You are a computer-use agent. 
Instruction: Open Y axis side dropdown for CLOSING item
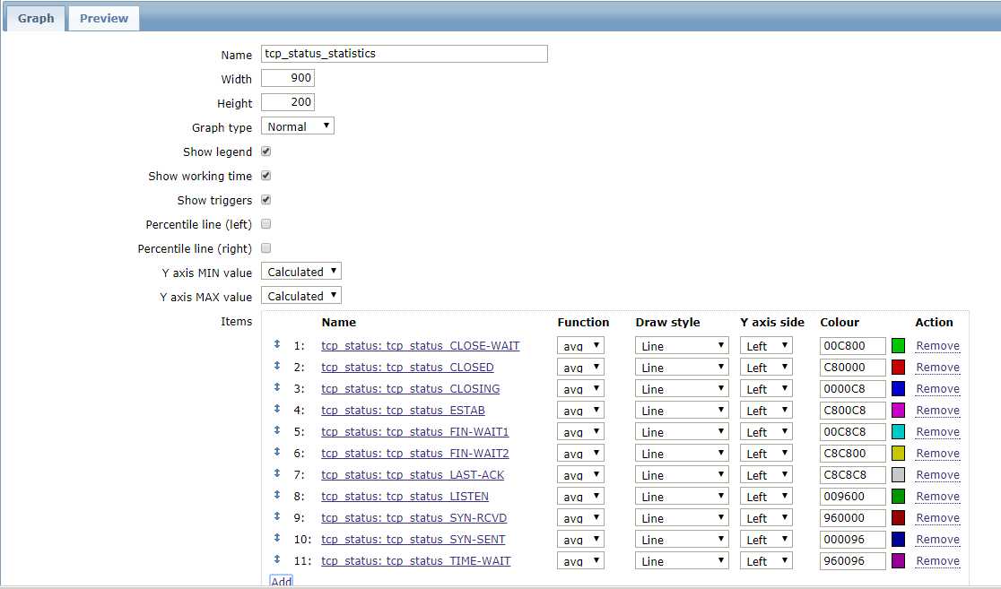[x=766, y=388]
